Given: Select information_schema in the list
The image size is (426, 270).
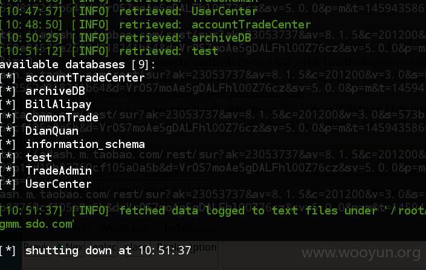Looking at the screenshot, I should [x=85, y=144].
